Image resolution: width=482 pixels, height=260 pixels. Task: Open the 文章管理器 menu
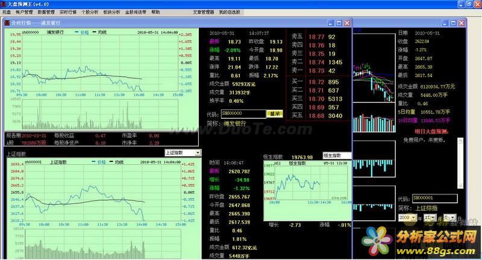pyautogui.click(x=203, y=12)
